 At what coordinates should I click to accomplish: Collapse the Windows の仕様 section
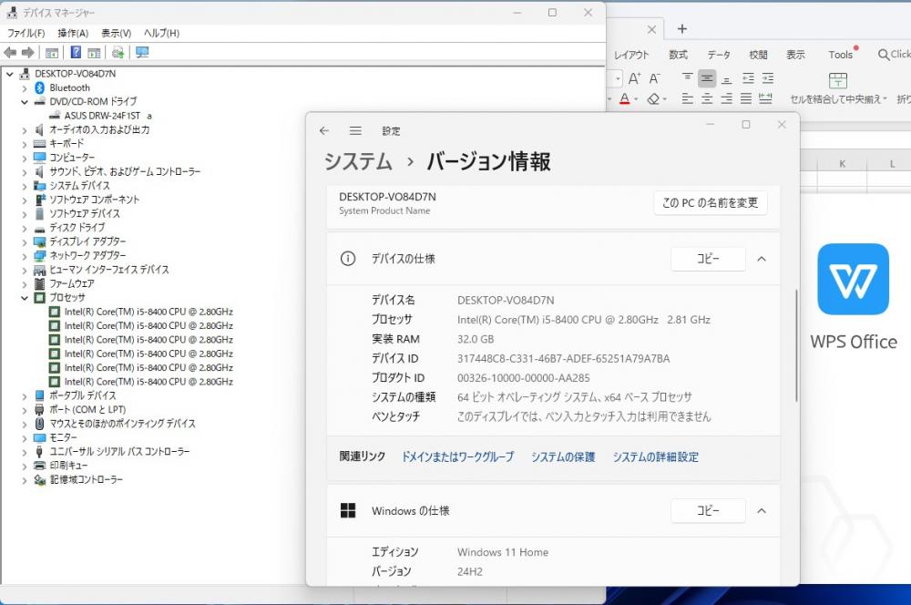762,511
